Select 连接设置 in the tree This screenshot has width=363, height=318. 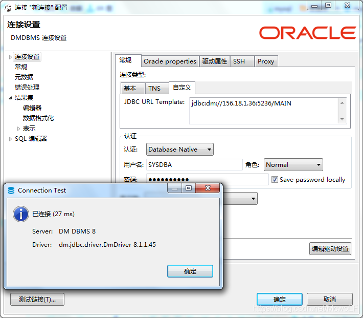coord(27,57)
